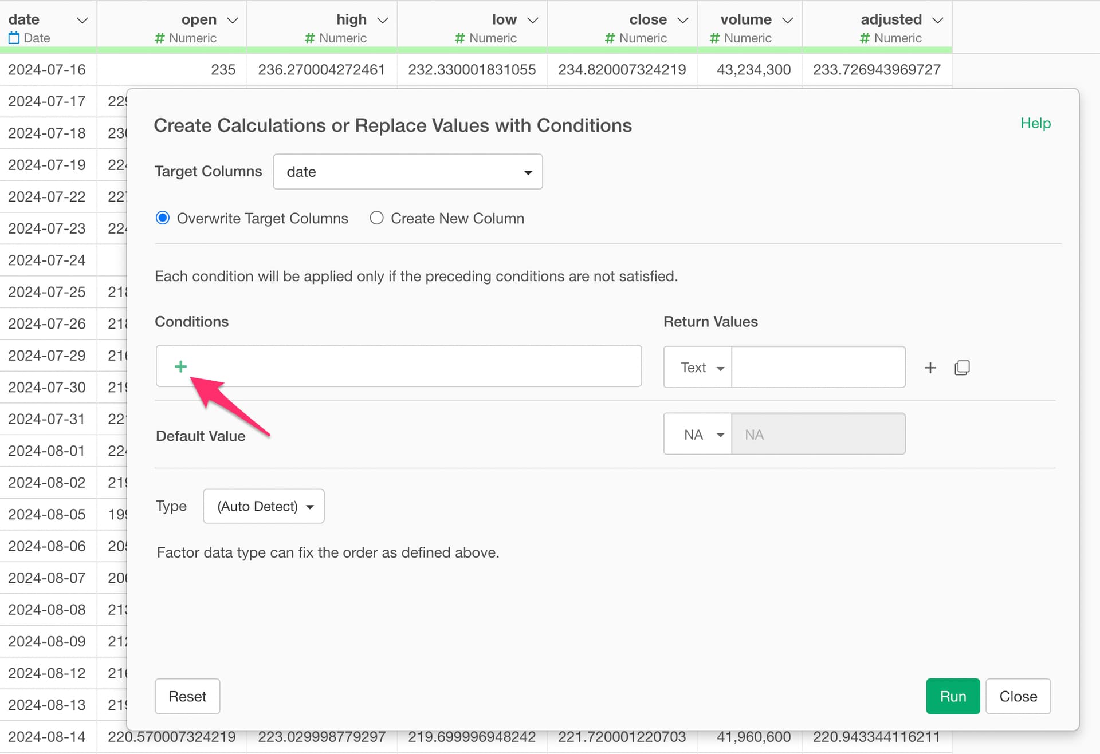Duplicate the condition row using copy icon

pos(962,368)
